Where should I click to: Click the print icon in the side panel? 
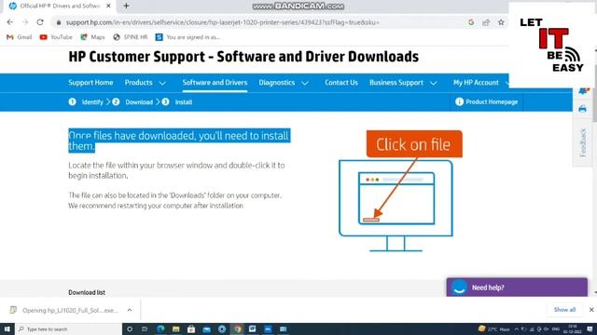point(582,109)
